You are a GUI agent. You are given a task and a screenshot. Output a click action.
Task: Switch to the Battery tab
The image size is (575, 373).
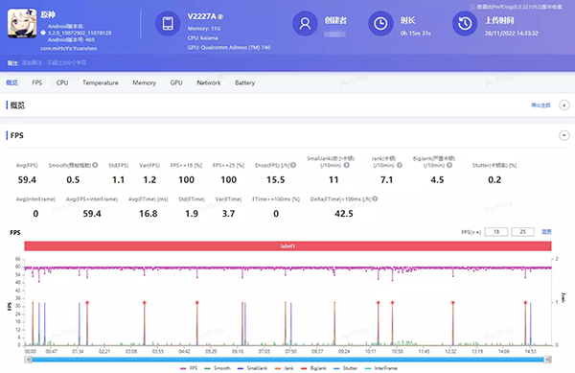pyautogui.click(x=245, y=82)
